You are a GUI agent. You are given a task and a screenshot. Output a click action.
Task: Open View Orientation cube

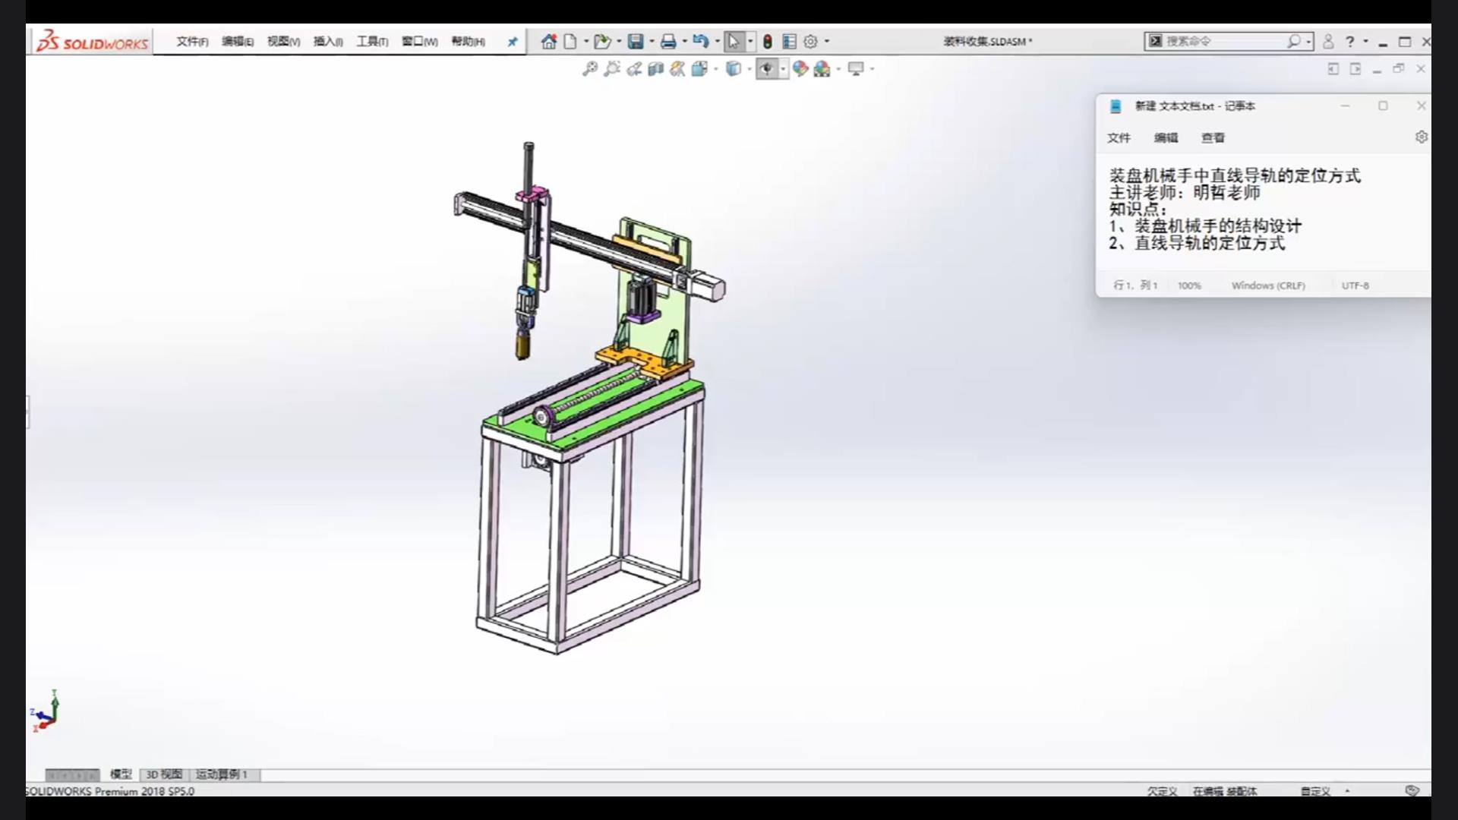click(699, 69)
